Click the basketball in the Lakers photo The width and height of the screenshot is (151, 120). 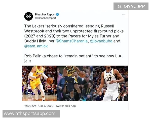50,81
